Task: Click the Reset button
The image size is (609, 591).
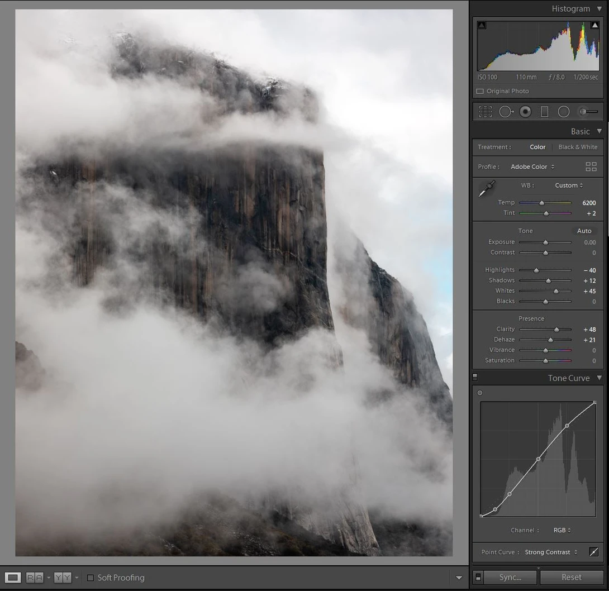Action: point(572,578)
